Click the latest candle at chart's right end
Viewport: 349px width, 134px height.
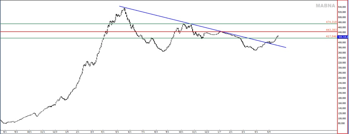click(278, 36)
